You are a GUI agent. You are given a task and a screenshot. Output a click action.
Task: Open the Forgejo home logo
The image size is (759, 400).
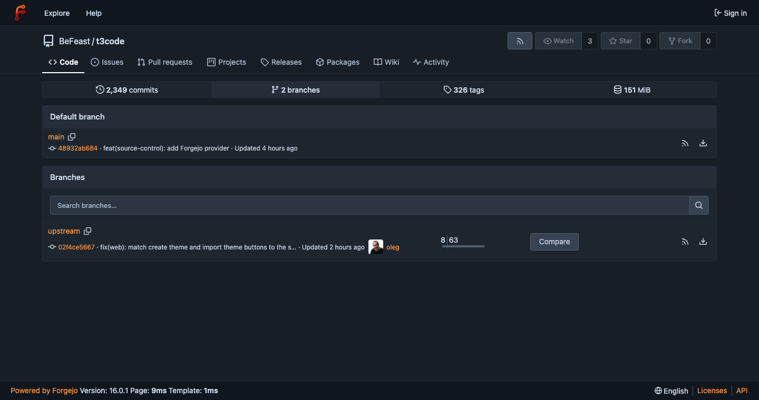coord(20,13)
